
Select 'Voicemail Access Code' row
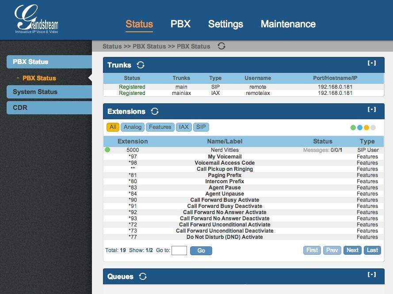point(244,163)
